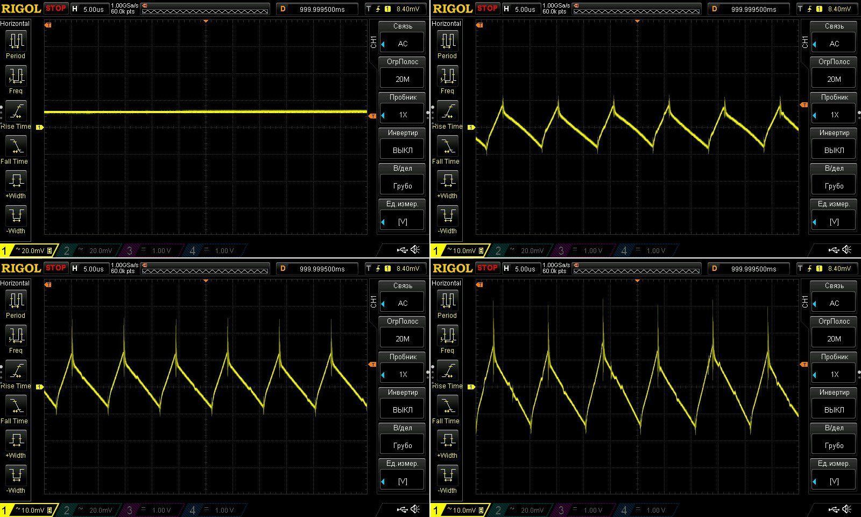
Task: Click the orange trigger level marker in bottom-left scope
Action: point(371,365)
